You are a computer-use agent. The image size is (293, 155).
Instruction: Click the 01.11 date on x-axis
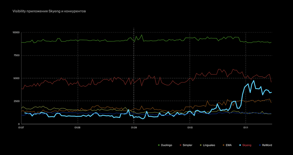pos(245,128)
